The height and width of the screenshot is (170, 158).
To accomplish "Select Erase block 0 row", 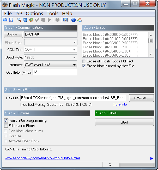I will coord(110,34).
